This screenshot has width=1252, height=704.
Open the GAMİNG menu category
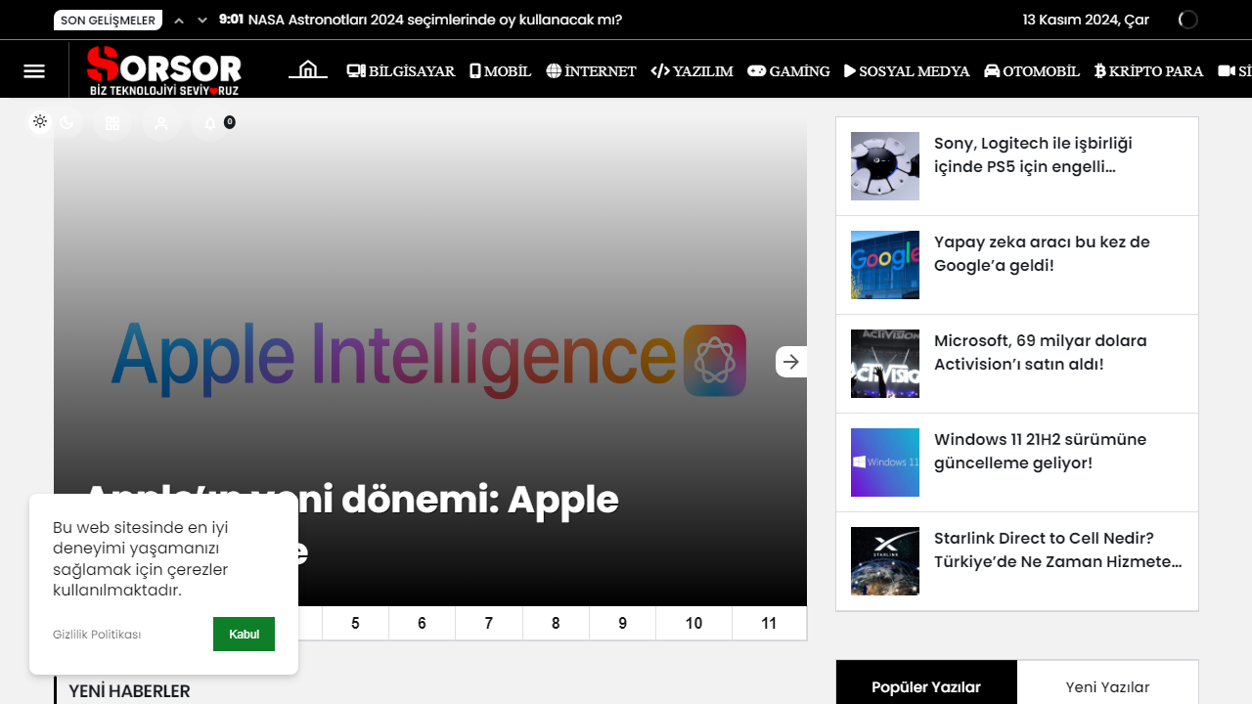[788, 71]
